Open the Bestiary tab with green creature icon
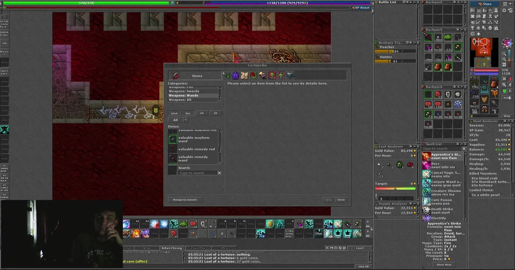The image size is (515, 270). [226, 76]
